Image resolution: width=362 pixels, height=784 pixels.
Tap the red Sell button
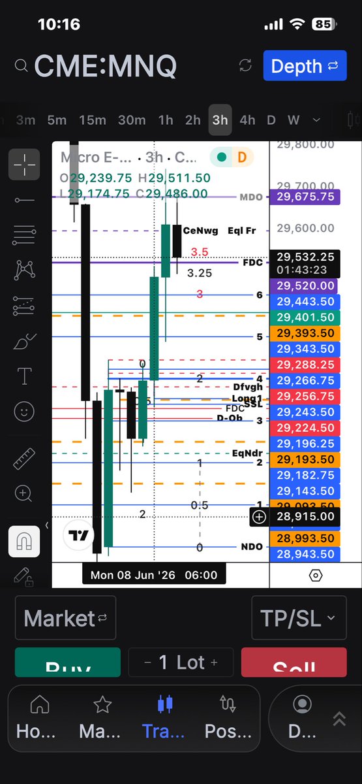(x=294, y=662)
